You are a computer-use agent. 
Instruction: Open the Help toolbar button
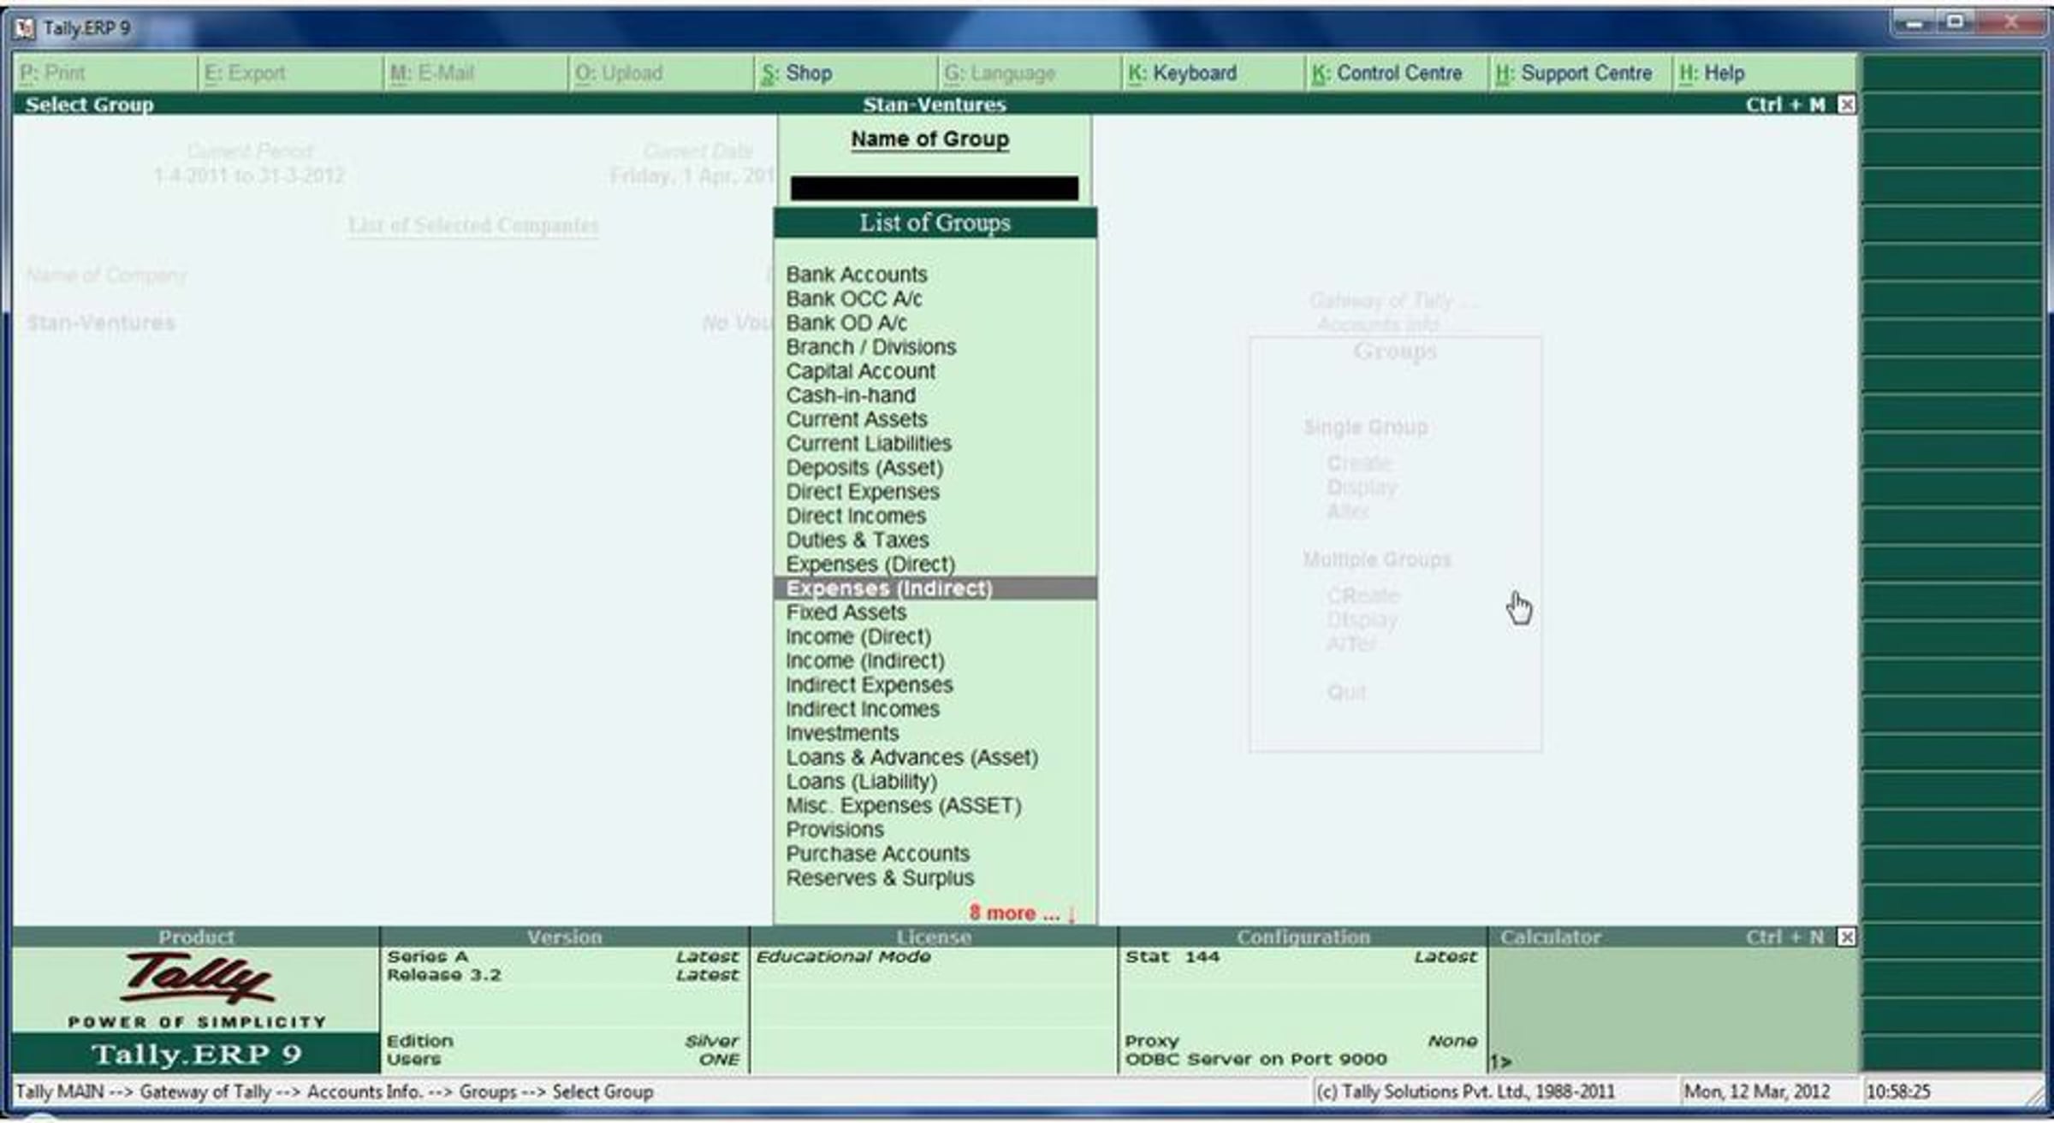pyautogui.click(x=1765, y=74)
